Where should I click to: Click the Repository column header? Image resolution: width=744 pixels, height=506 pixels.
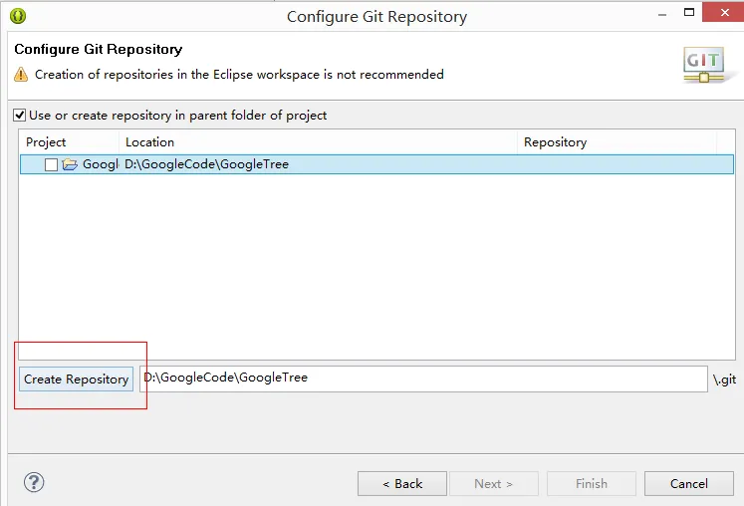click(x=617, y=142)
